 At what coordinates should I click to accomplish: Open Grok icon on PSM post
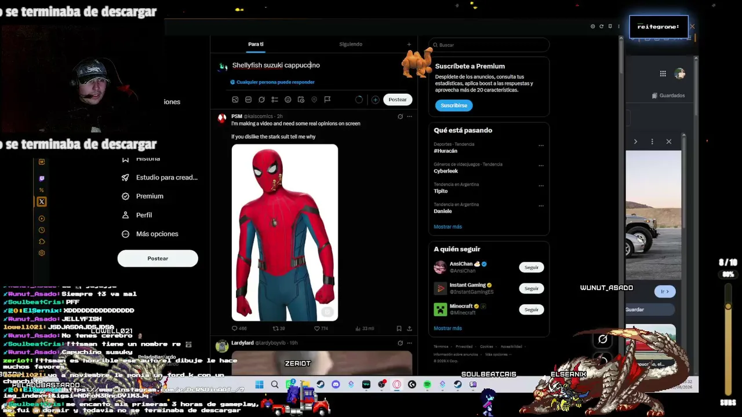click(x=400, y=116)
